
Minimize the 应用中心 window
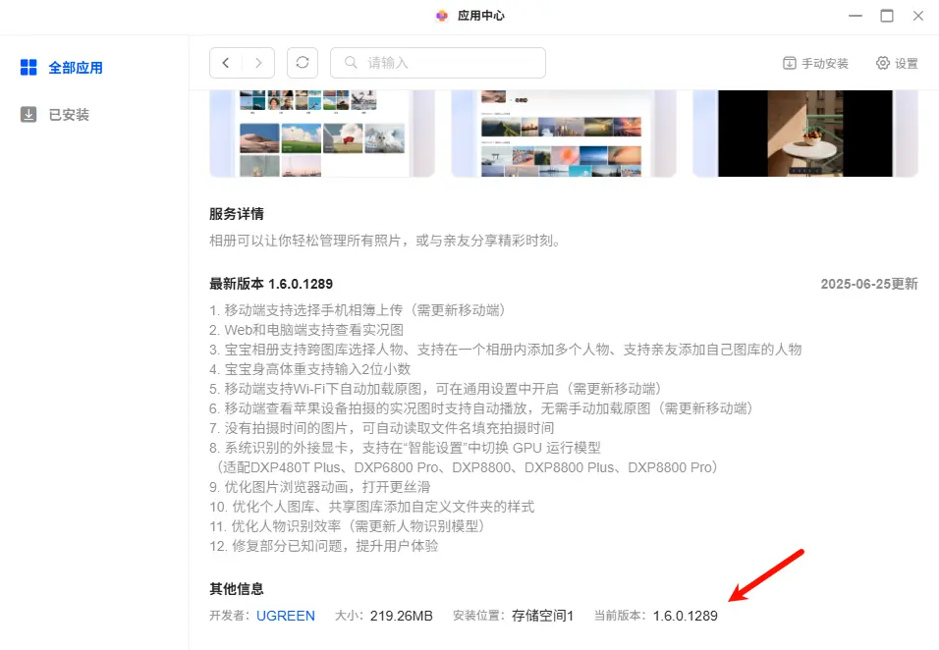pos(856,16)
